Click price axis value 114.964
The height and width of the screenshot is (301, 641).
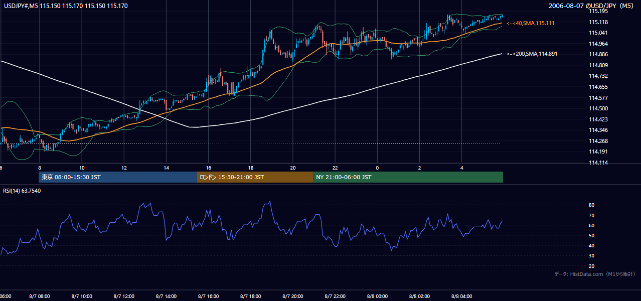coord(598,44)
